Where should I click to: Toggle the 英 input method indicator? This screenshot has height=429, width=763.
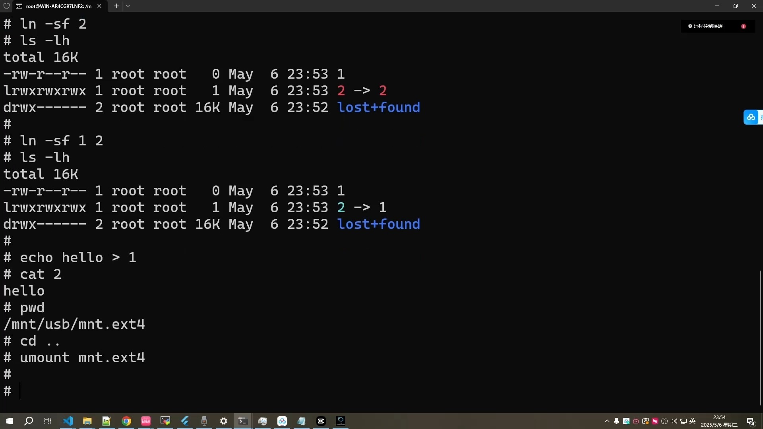click(693, 421)
